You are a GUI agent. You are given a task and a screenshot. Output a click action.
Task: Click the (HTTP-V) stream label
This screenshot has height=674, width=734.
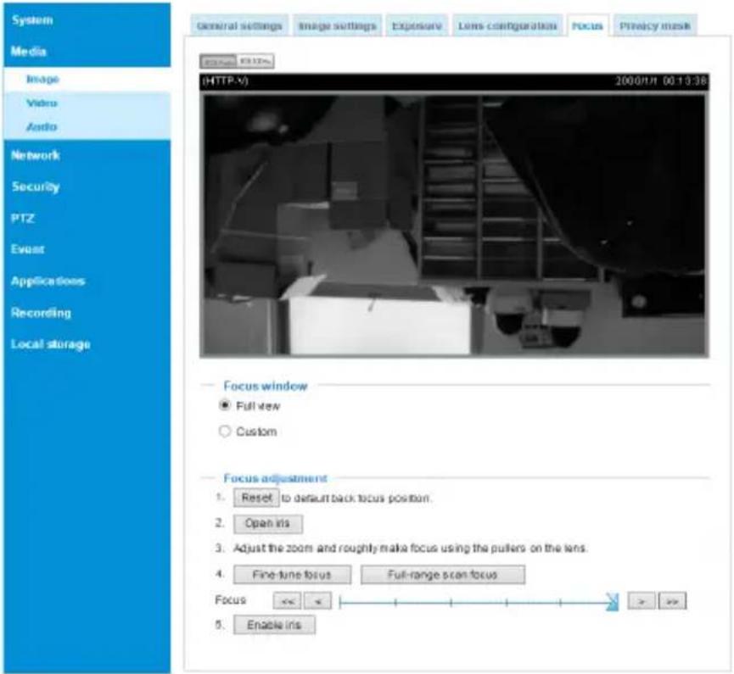coord(225,81)
